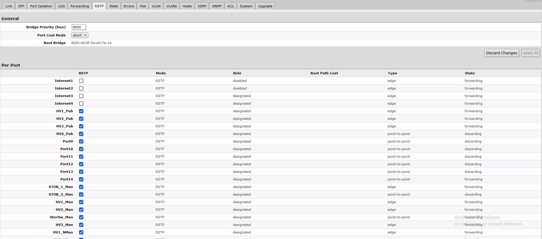542x239 pixels.
Task: Click the "designated" role of StorSw_Man
Action: click(242, 217)
